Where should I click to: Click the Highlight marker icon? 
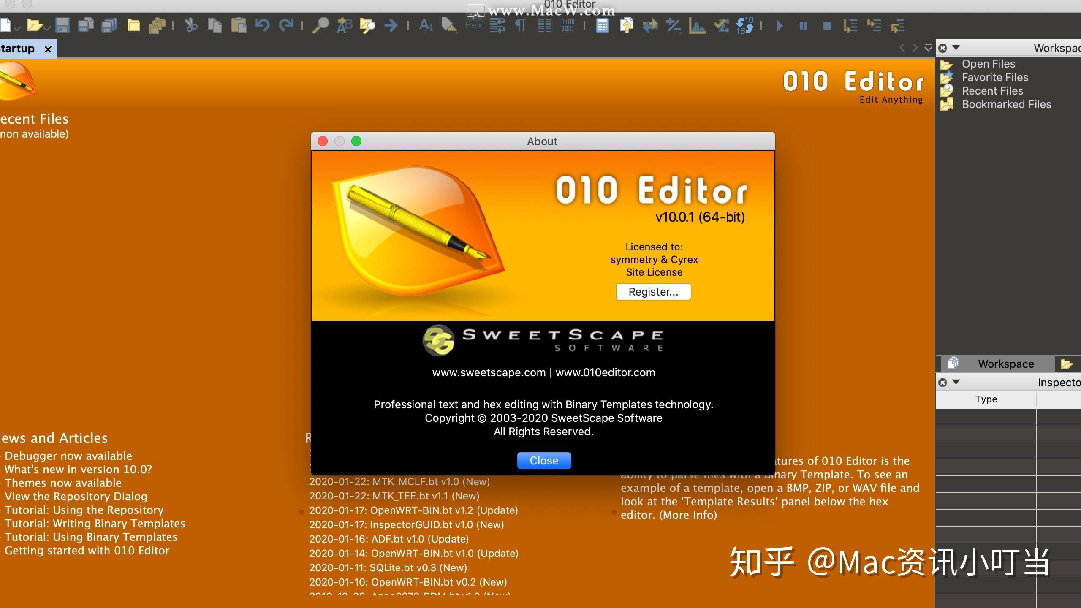[449, 25]
